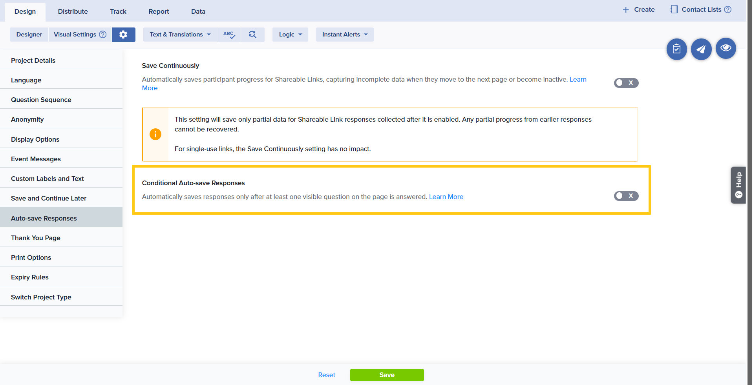
Task: Enable the Save Continuously toggle
Action: click(x=626, y=83)
